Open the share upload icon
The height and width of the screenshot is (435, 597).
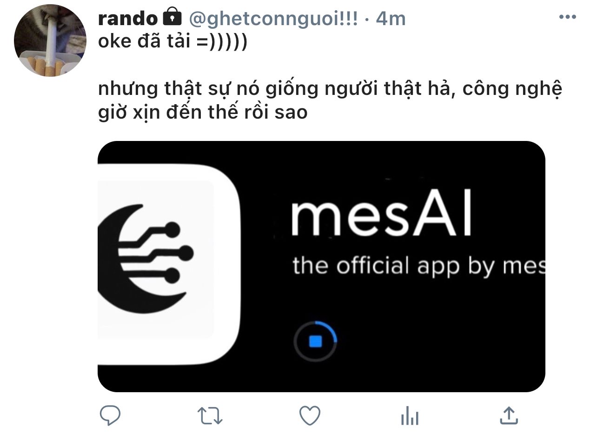(509, 415)
